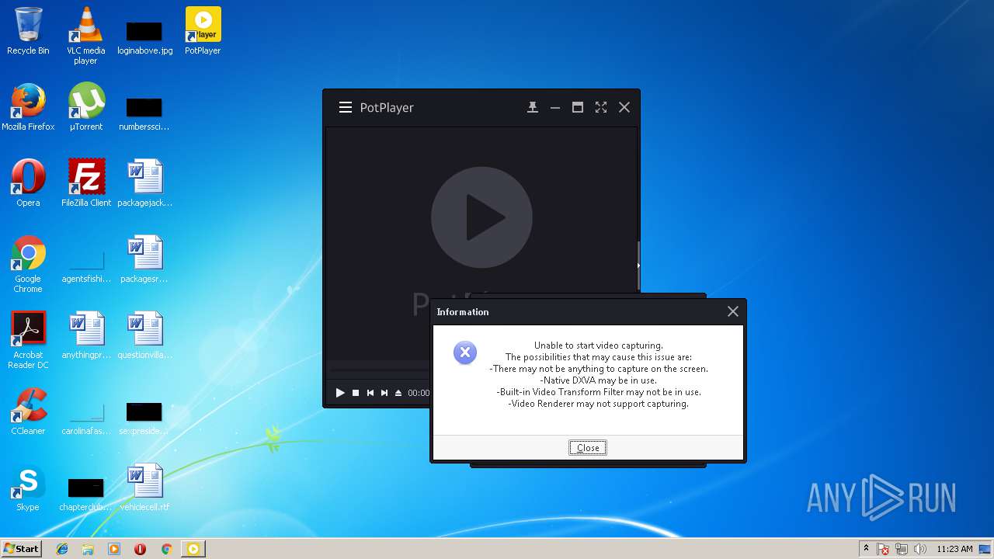Screen dimensions: 994x559
Task: Open the Windows Start menu
Action: click(21, 549)
